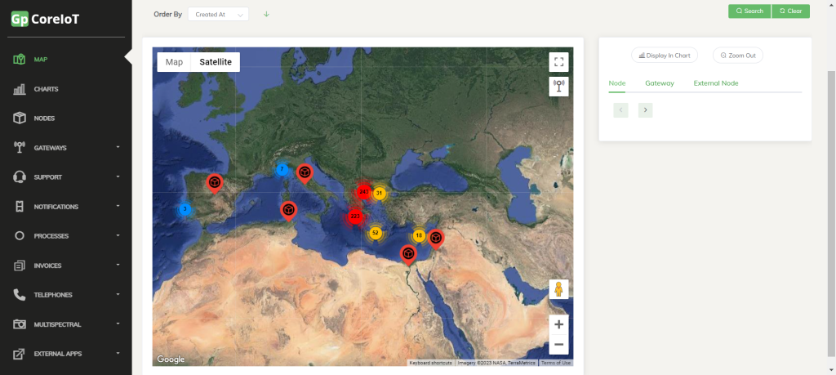Image resolution: width=836 pixels, height=375 pixels.
Task: Switch map to Map view
Action: tap(174, 62)
